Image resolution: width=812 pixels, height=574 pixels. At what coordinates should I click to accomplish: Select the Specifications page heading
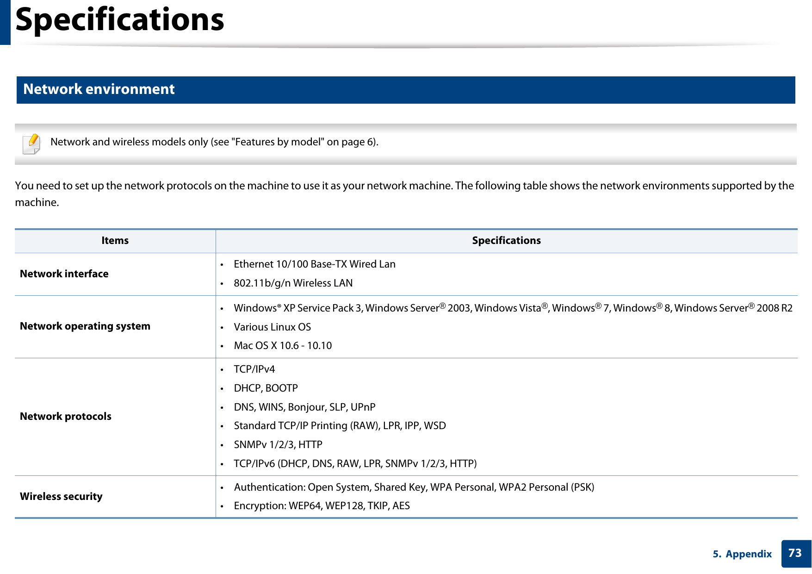pyautogui.click(x=117, y=20)
